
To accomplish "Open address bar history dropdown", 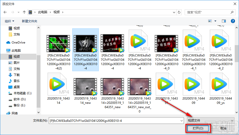I will [174, 12].
